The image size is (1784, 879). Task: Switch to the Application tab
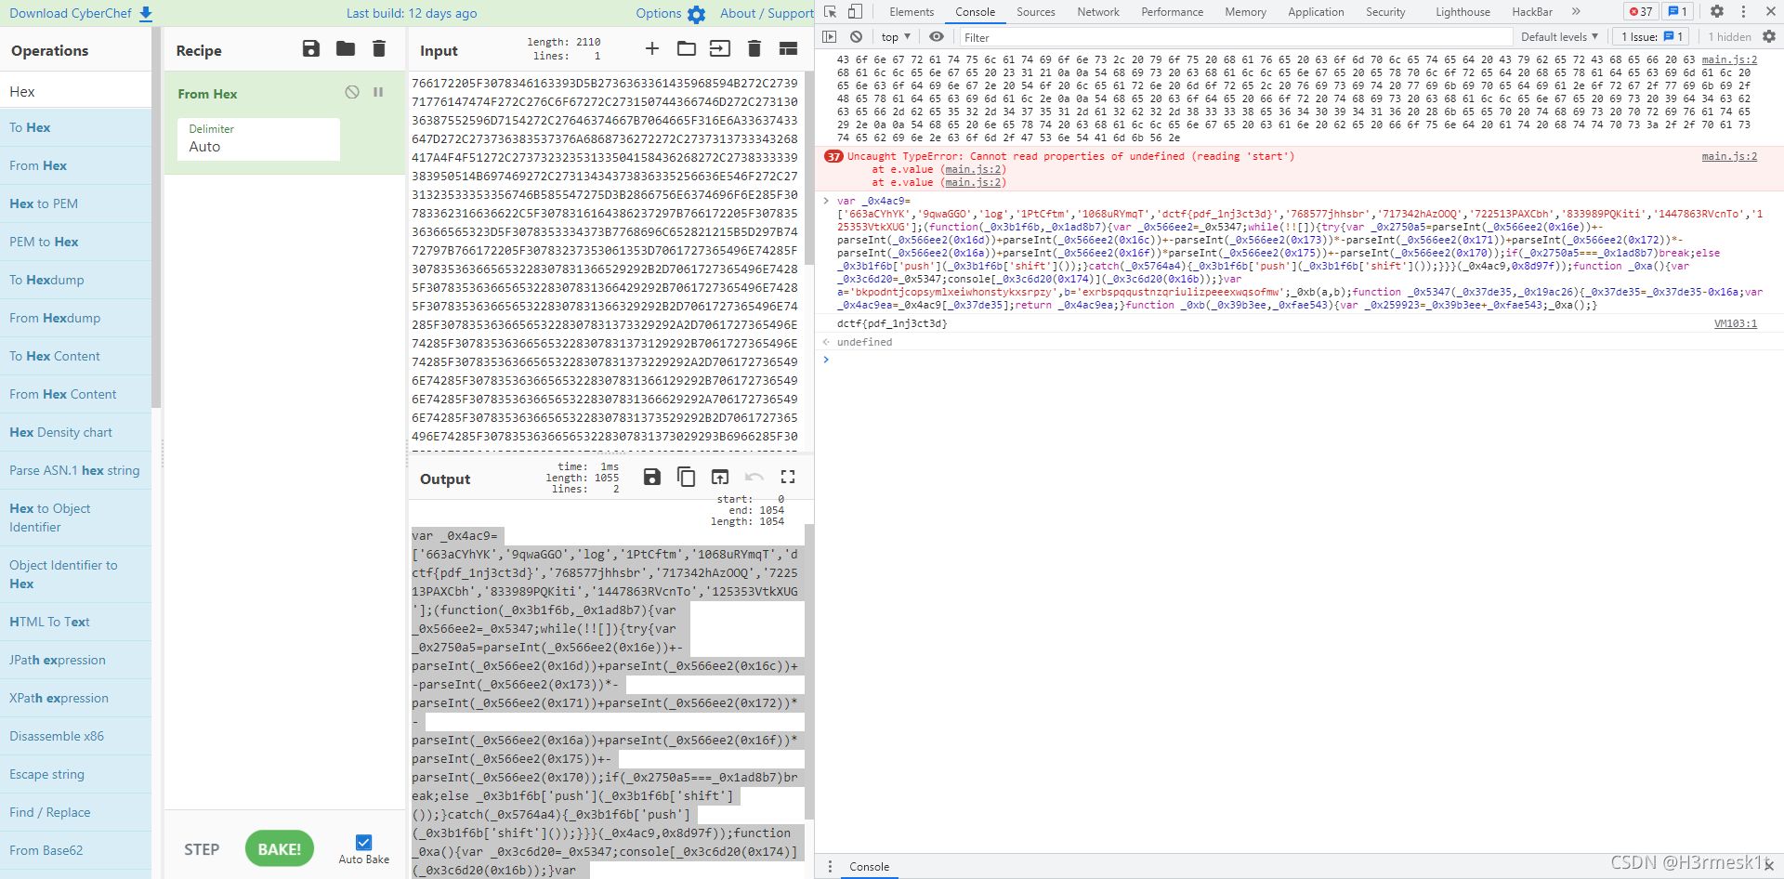pos(1316,12)
